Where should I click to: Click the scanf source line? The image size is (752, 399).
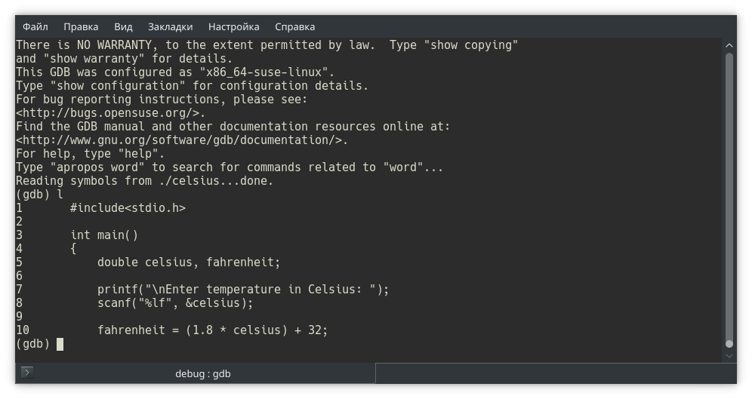[x=175, y=303]
